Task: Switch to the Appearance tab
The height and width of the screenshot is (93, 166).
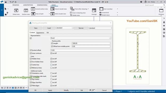Action: pyautogui.click(x=40, y=33)
